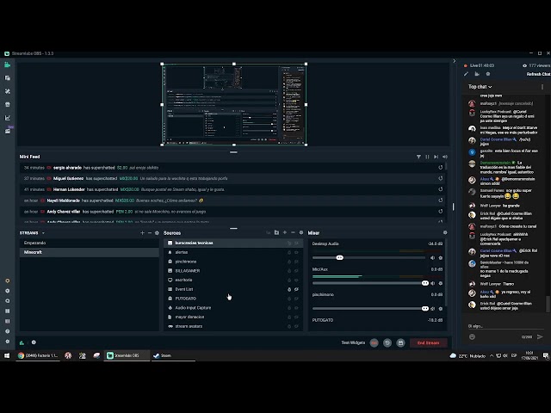This screenshot has width=551, height=413.
Task: Click Refresh Chat
Action: pos(538,74)
